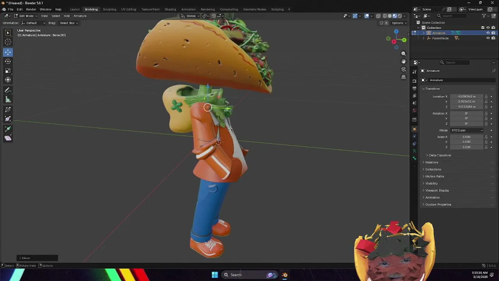This screenshot has width=499, height=281.
Task: Toggle viewport overlays on or off
Action: coord(366,16)
